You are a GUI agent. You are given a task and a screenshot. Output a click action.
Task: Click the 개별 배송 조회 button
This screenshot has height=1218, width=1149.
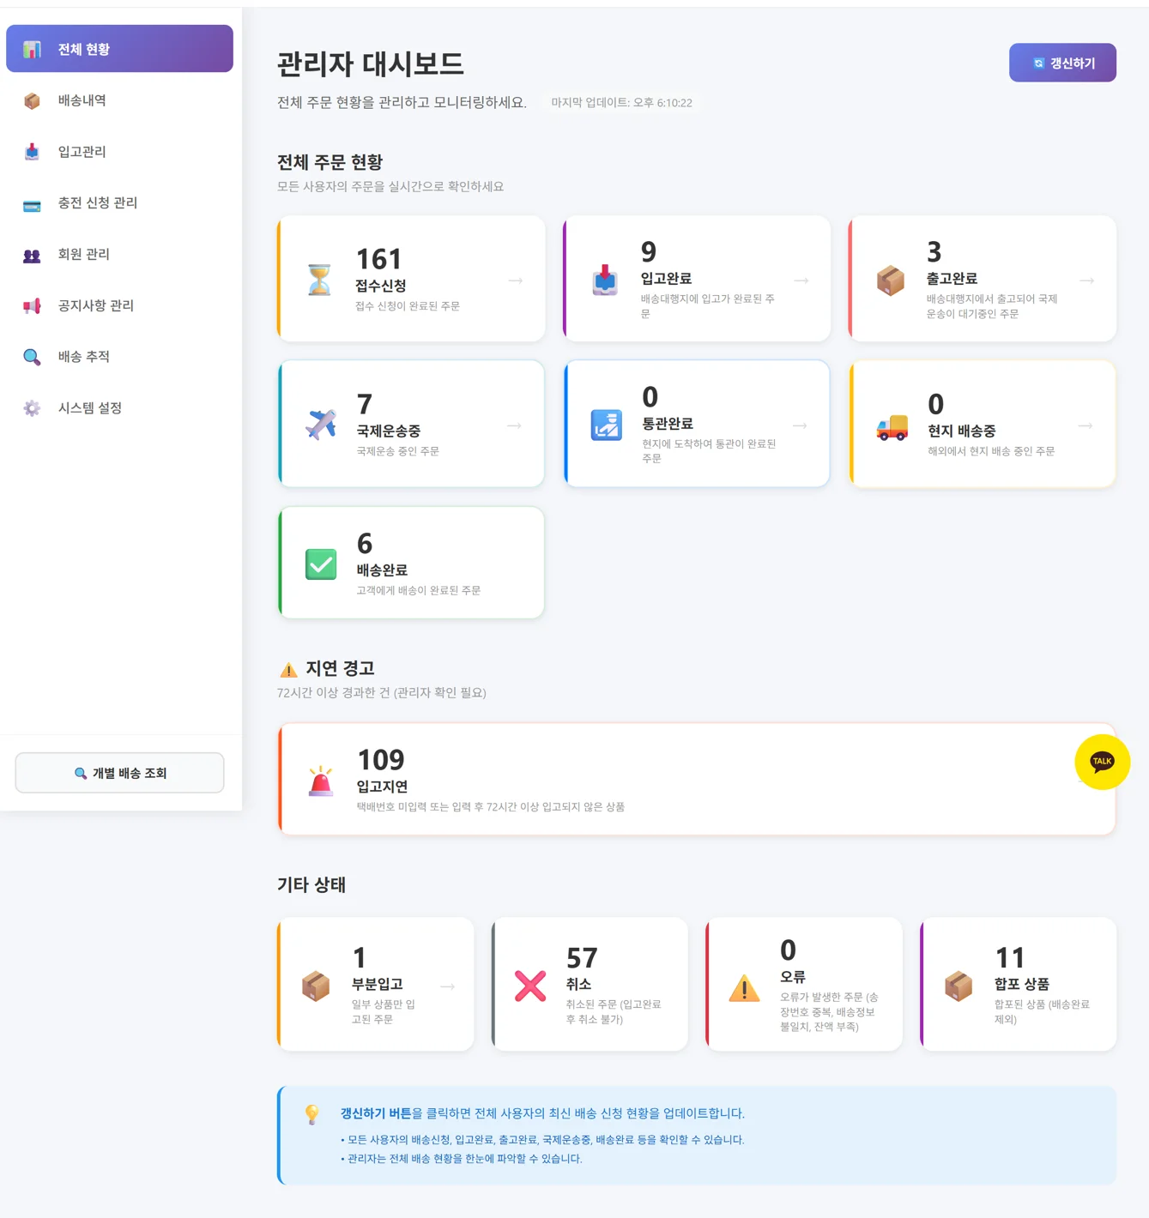pos(119,773)
